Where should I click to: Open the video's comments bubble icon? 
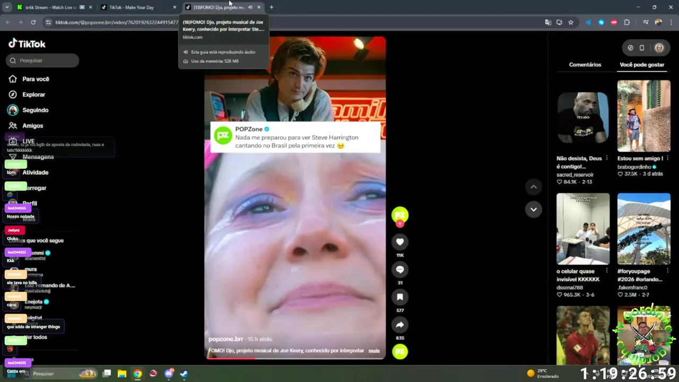[400, 270]
